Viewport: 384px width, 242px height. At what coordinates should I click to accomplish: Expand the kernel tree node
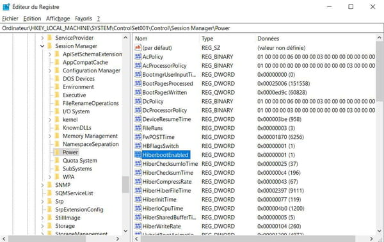click(50, 120)
